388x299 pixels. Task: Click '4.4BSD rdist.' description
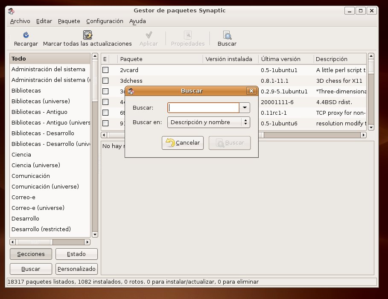pos(334,102)
